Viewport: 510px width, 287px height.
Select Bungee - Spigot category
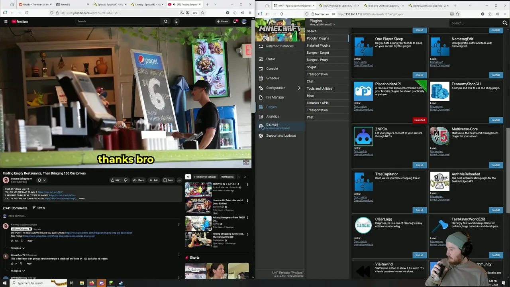[x=327, y=53]
